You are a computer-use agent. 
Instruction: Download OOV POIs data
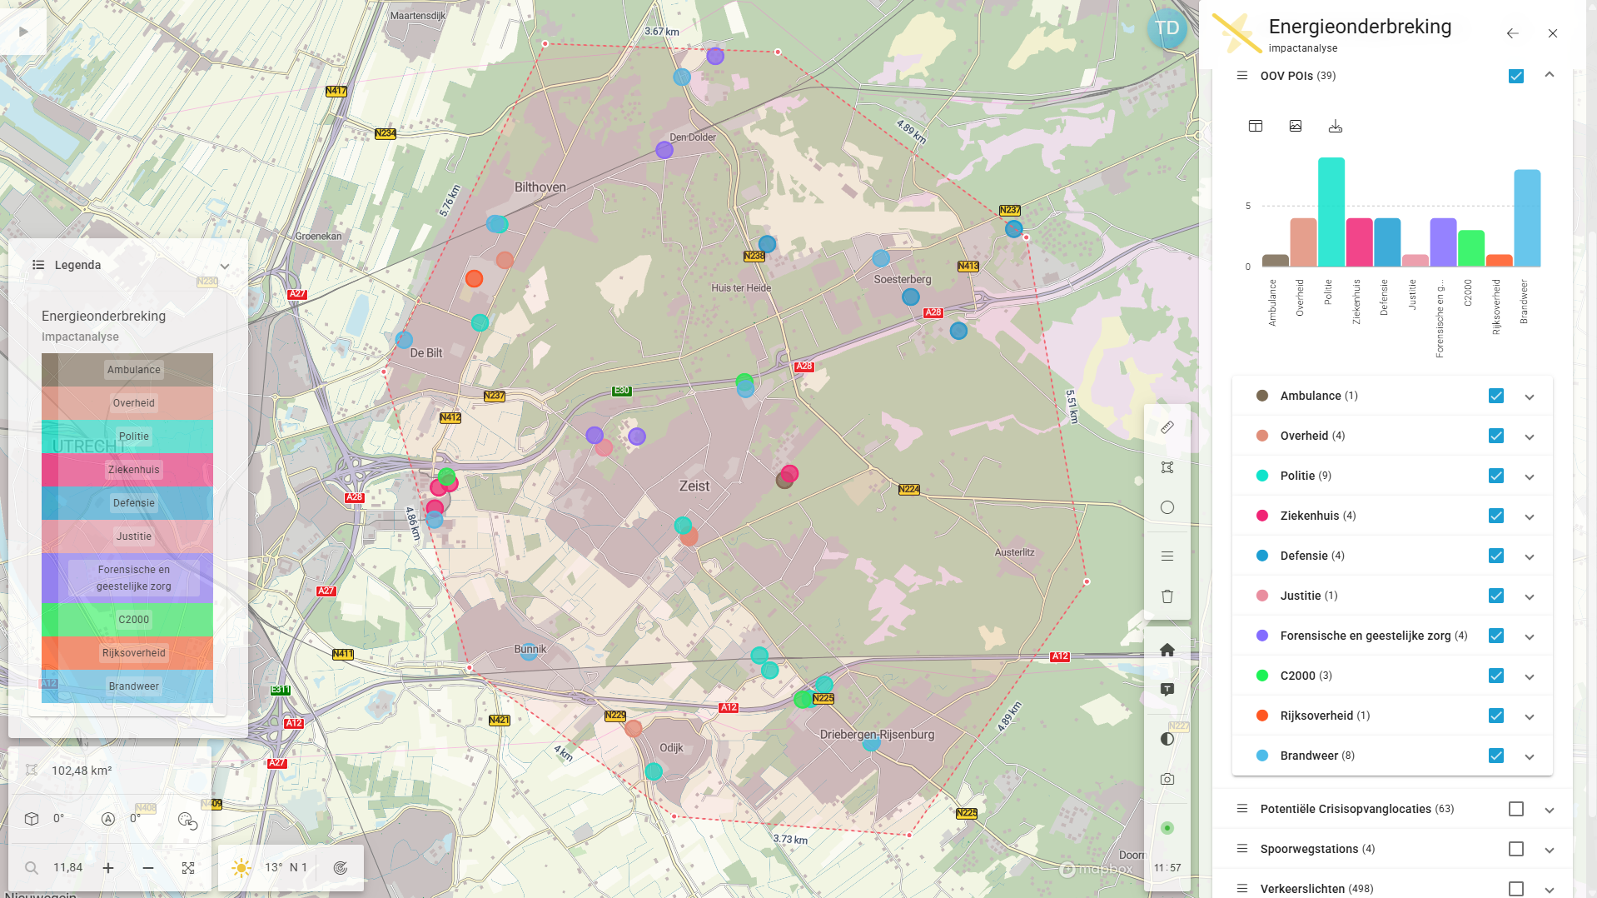[1335, 126]
